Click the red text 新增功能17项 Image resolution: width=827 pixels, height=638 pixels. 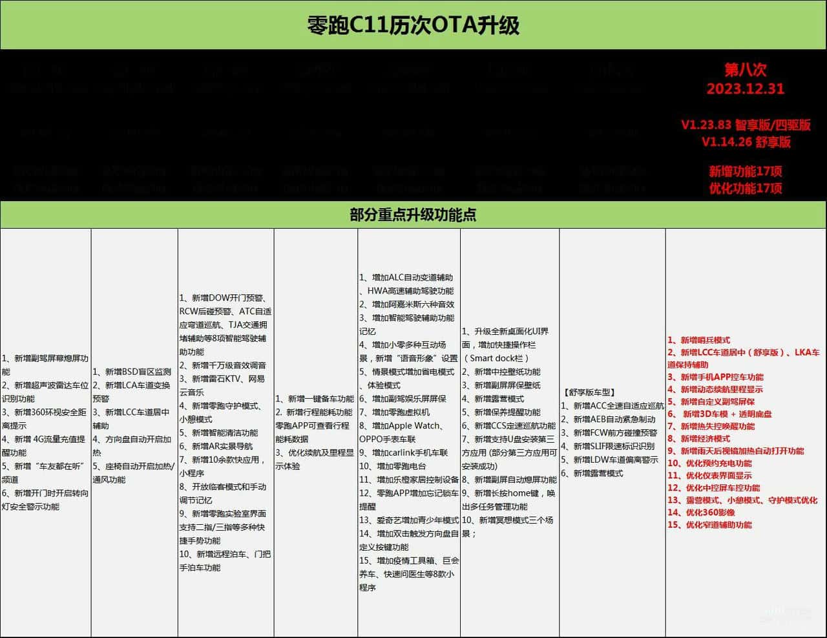click(745, 171)
